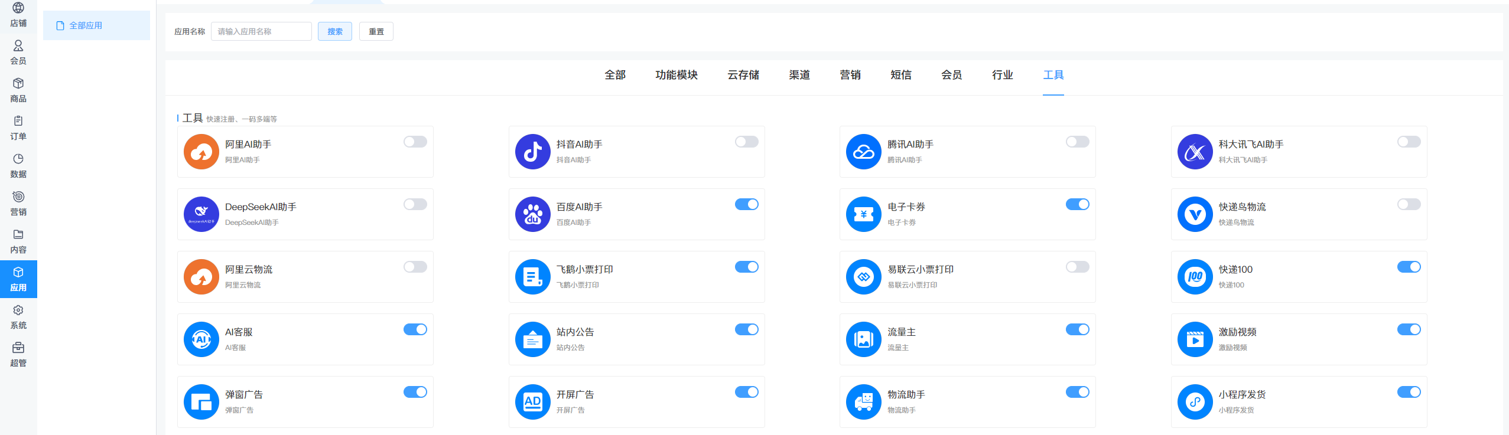Open 全部应用 in the left panel
The width and height of the screenshot is (1509, 435).
pos(96,25)
